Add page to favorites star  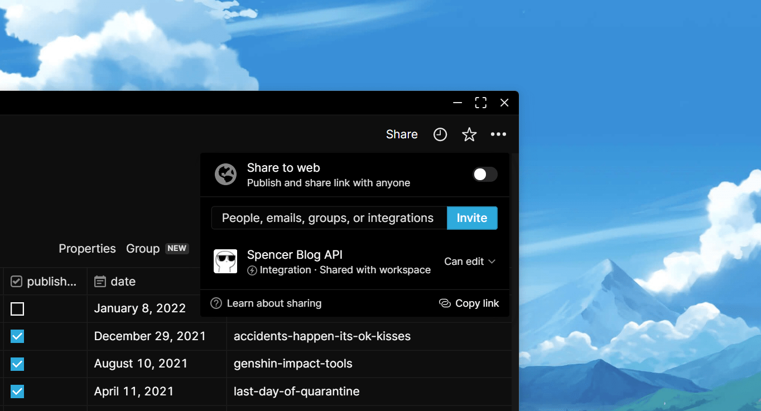(469, 134)
